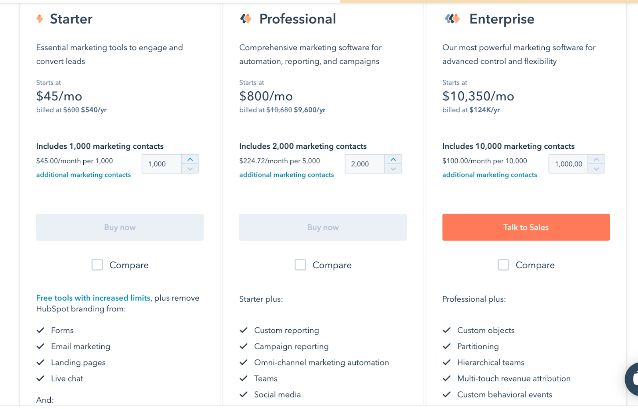Click the checkmark beside Partitioning
This screenshot has height=409, width=638.
[447, 346]
